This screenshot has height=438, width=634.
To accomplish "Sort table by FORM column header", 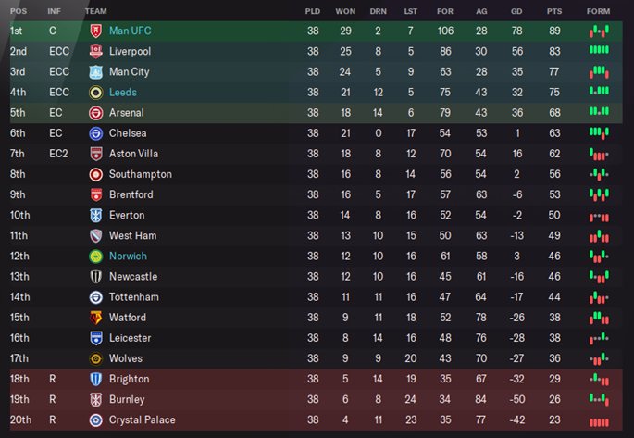I will coord(599,11).
